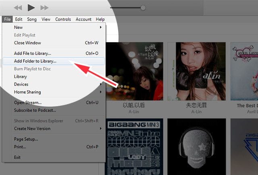
Task: Open the Account menu
Action: pos(83,19)
